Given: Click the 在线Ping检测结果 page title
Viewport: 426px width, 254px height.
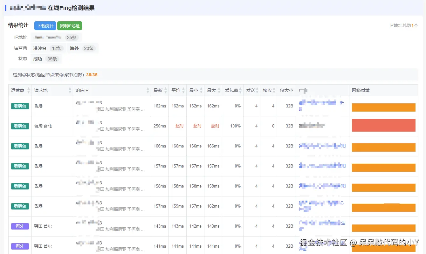Looking at the screenshot, I should (x=71, y=8).
